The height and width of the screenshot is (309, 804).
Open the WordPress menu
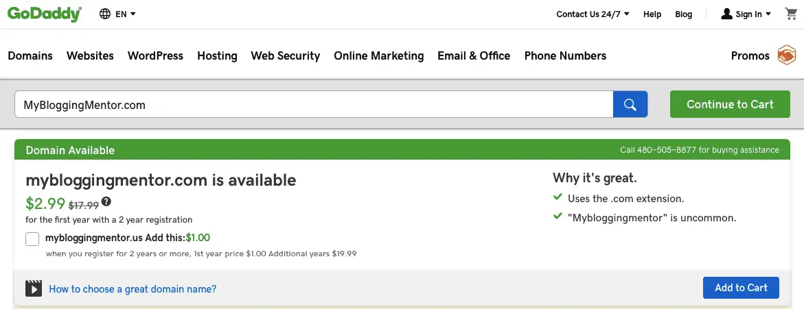(155, 55)
